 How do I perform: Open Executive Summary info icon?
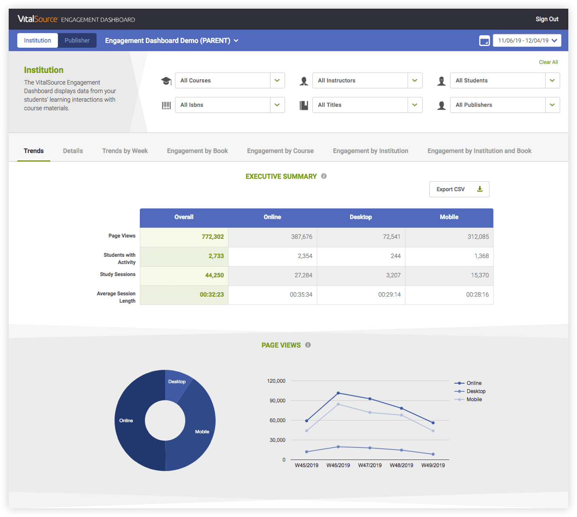(324, 176)
